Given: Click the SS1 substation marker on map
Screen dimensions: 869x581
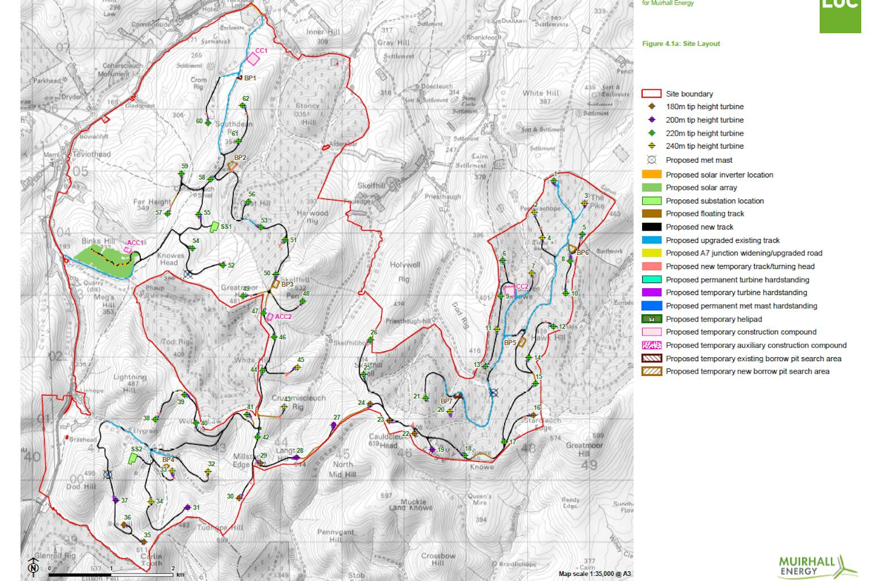Looking at the screenshot, I should tap(214, 227).
